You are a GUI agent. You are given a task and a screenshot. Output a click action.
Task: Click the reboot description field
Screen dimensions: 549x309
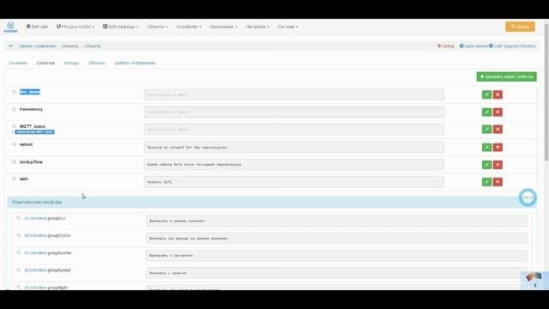(x=294, y=148)
